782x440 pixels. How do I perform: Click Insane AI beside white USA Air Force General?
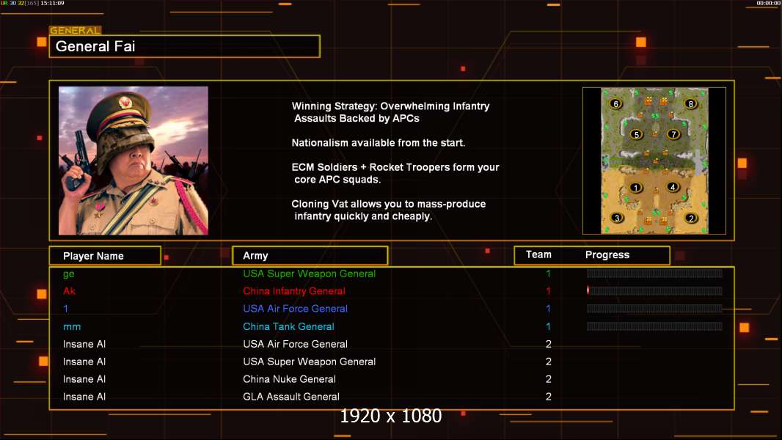pos(84,344)
